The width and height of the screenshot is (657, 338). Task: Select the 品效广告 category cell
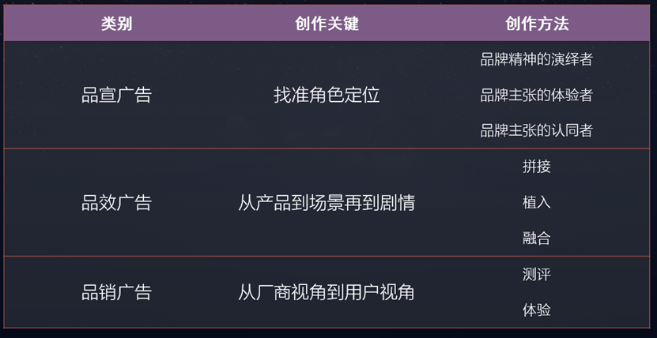click(x=116, y=203)
